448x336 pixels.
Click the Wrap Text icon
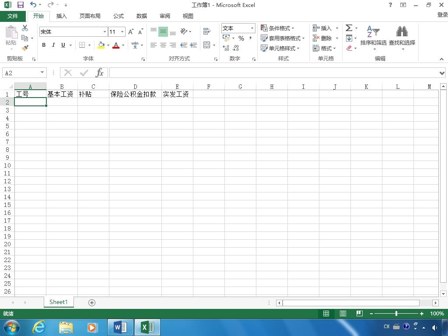[206, 31]
